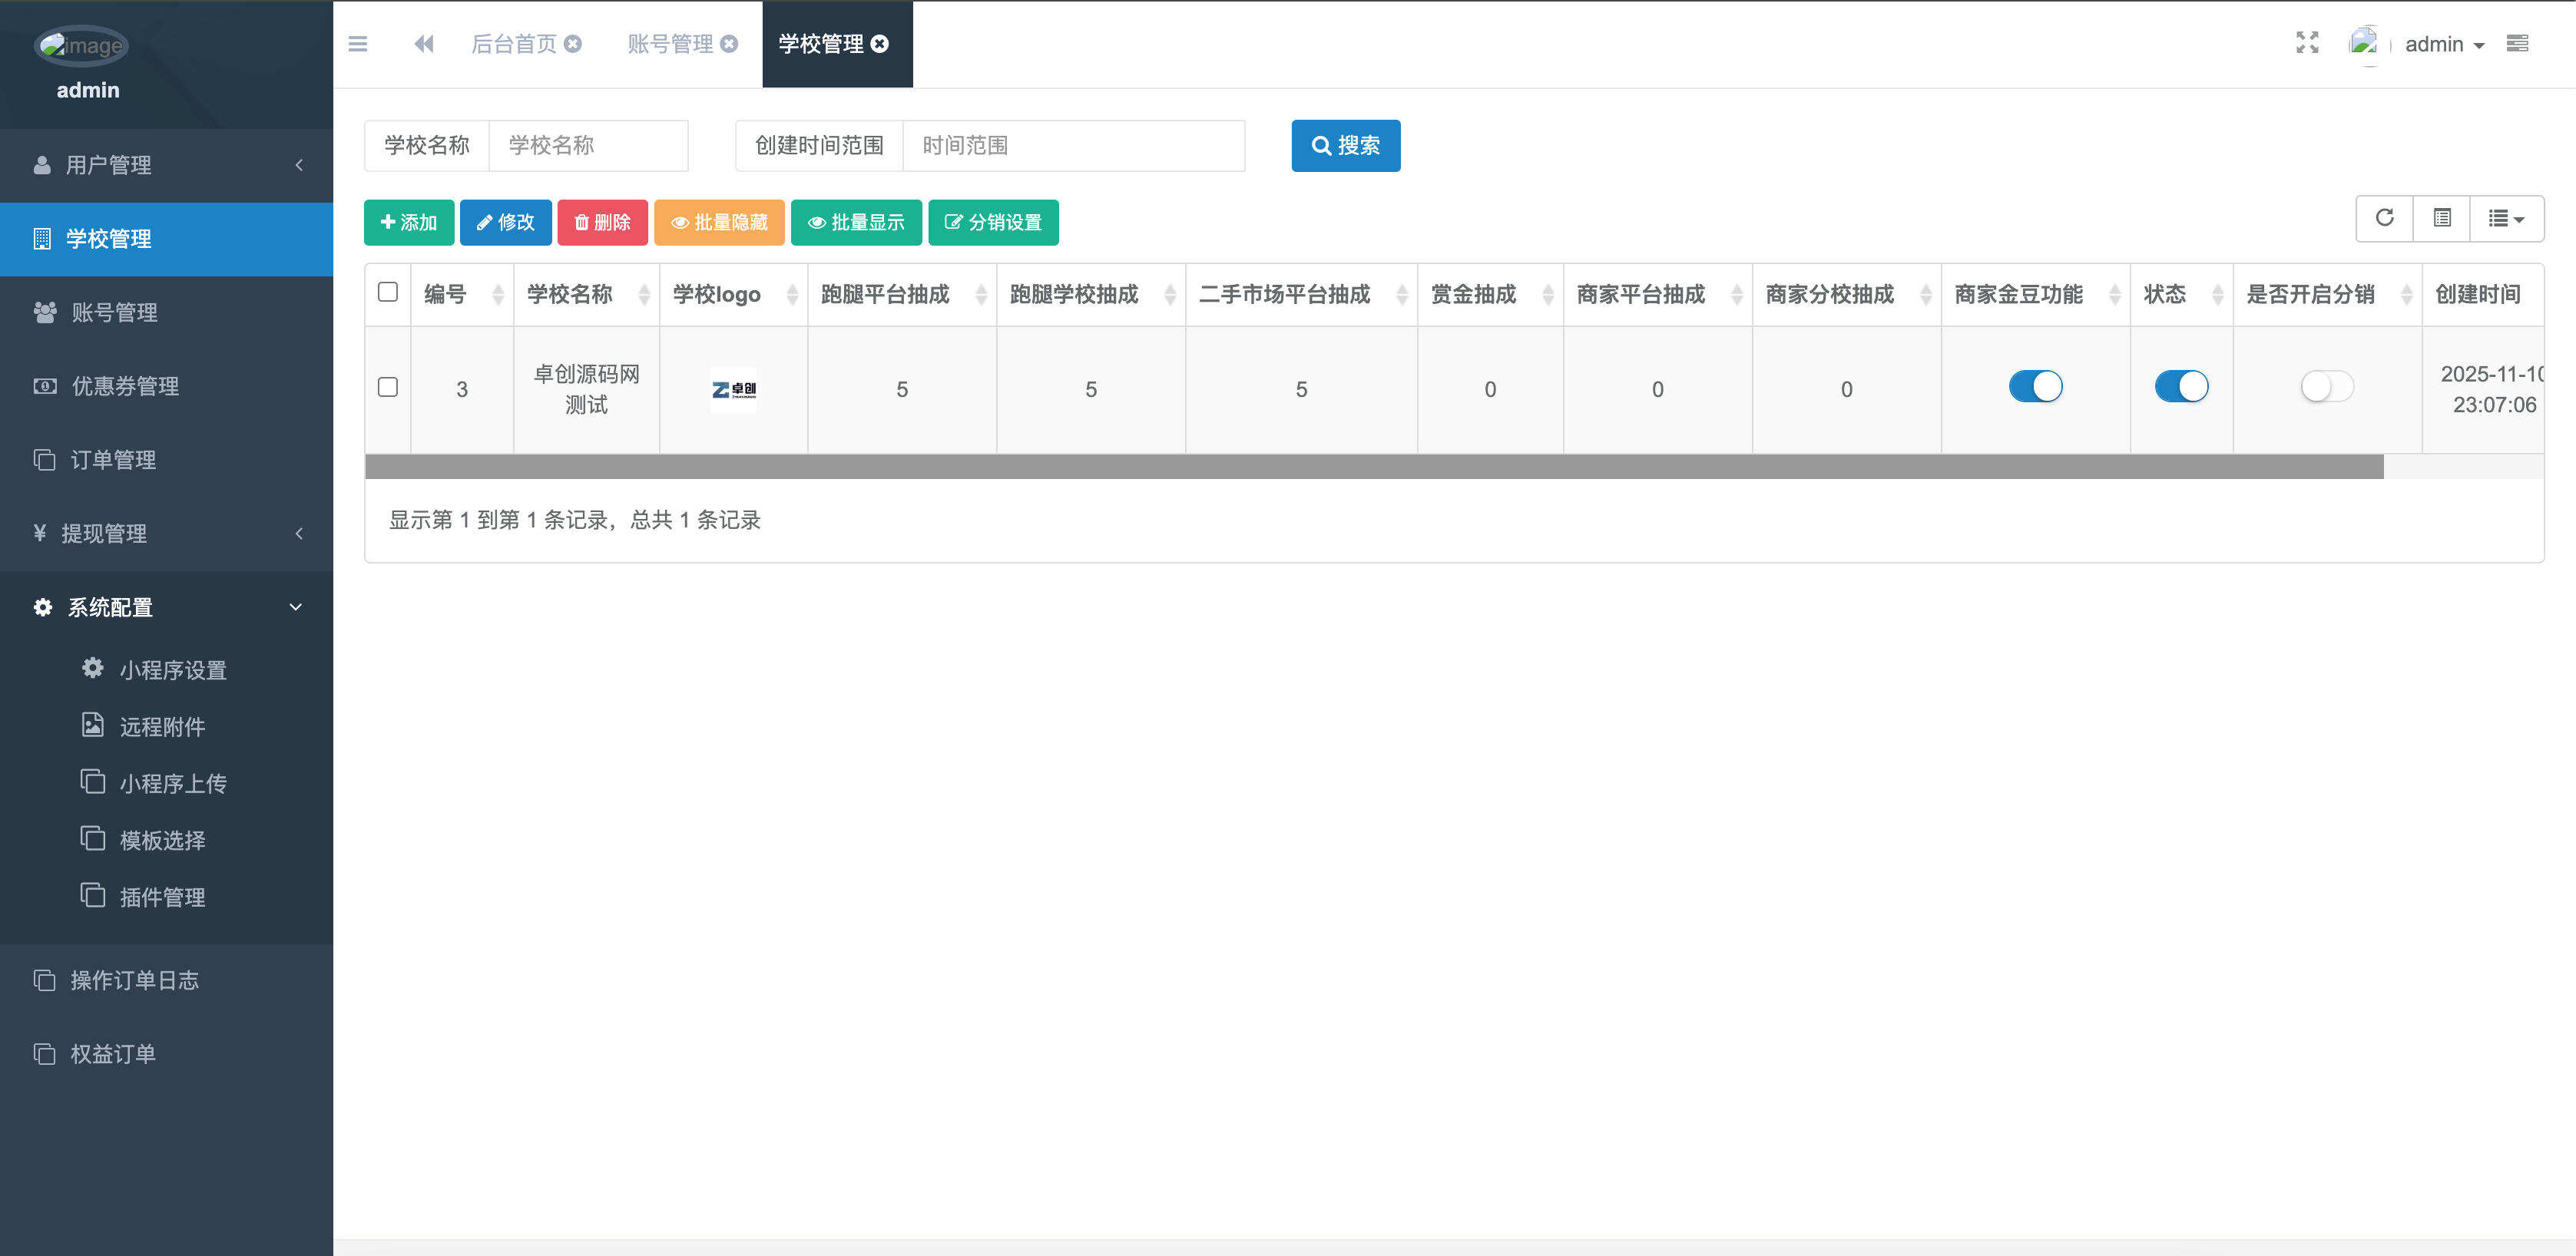2576x1256 pixels.
Task: Click the 添加 button to add a school
Action: click(408, 222)
